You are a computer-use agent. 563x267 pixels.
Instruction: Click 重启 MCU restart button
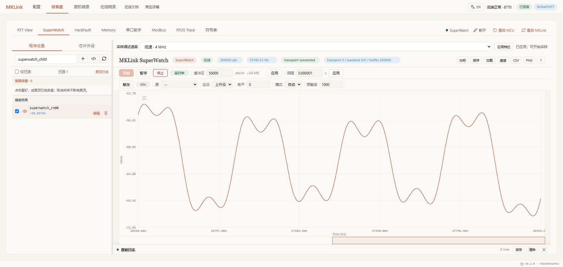[503, 30]
